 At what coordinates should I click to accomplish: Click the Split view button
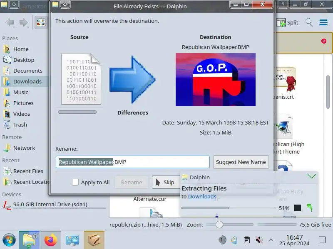coord(288,22)
